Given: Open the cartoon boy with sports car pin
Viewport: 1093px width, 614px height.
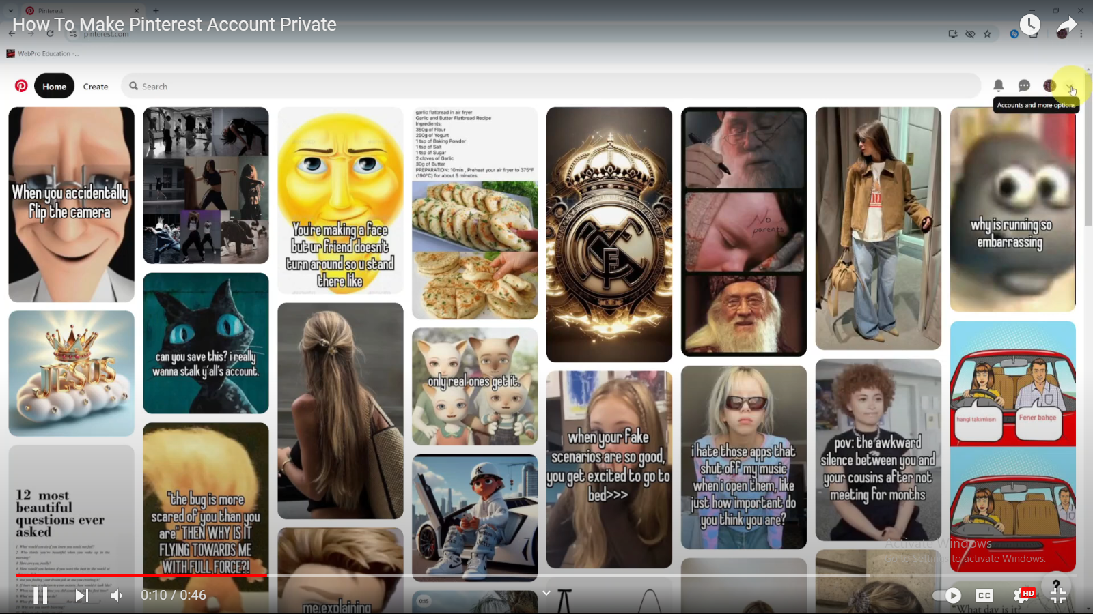Looking at the screenshot, I should [x=475, y=518].
